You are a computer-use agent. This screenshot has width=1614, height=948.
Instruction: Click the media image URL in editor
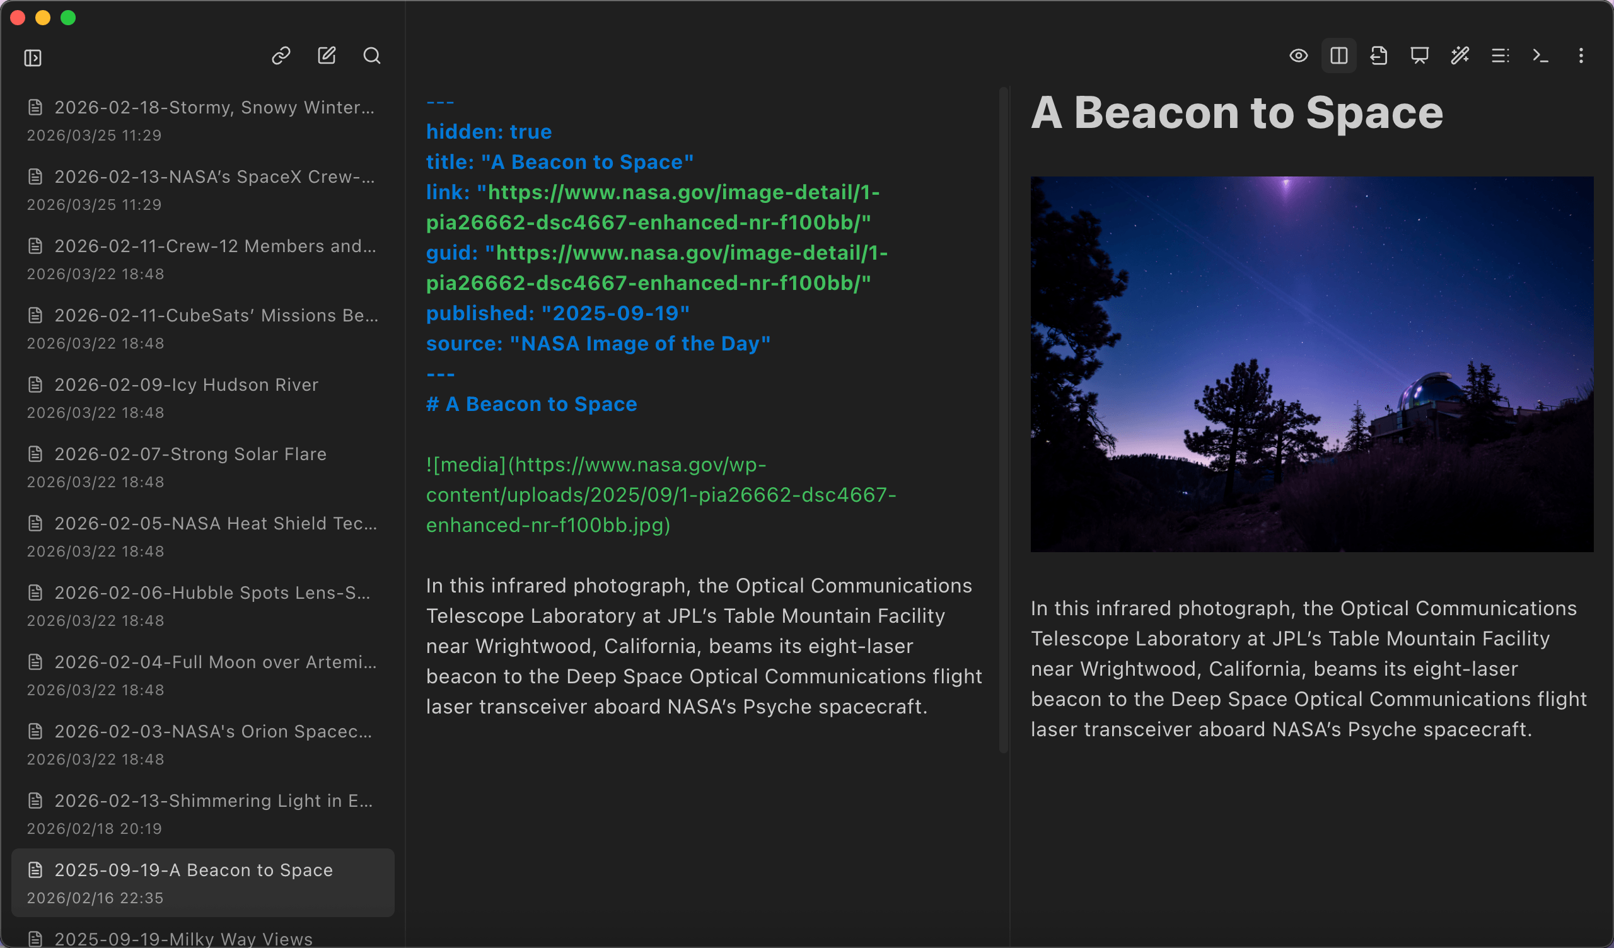[659, 495]
